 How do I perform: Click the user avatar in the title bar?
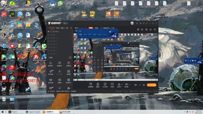[132, 23]
